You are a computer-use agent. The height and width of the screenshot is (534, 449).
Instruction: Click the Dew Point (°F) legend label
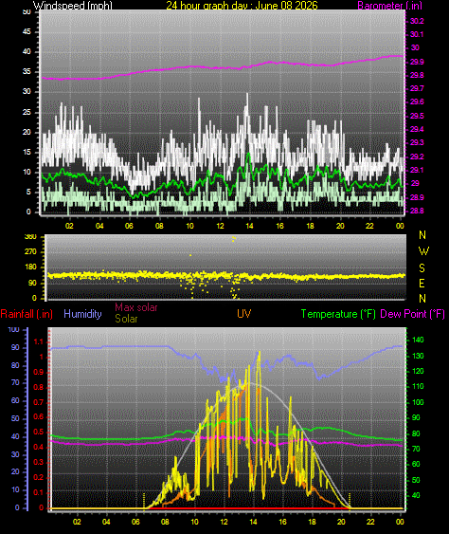[x=413, y=314]
